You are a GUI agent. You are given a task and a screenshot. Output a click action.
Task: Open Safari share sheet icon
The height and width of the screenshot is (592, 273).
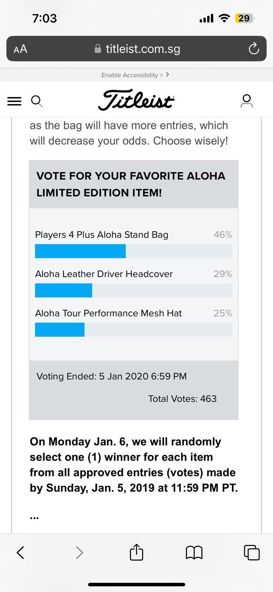pyautogui.click(x=136, y=552)
